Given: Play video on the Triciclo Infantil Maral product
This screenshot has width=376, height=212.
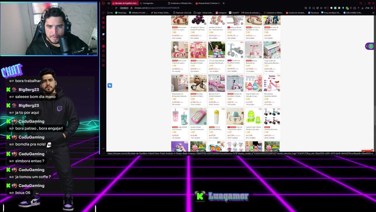Looking at the screenshot, I should (223, 57).
